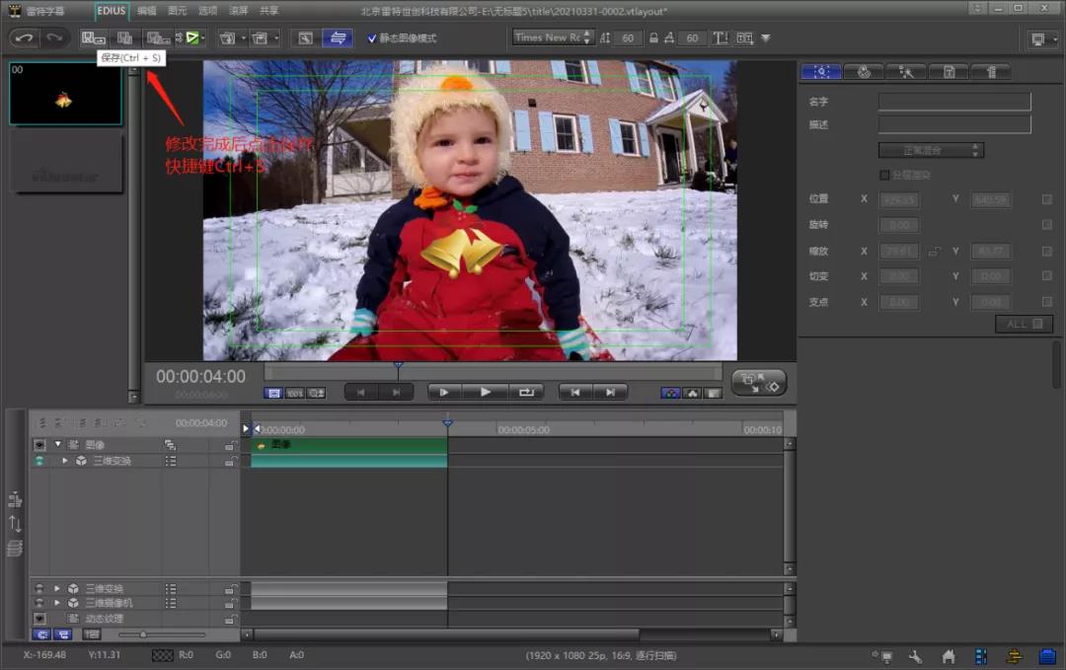The image size is (1066, 670).
Task: Open the 共享 menu
Action: coord(268,11)
